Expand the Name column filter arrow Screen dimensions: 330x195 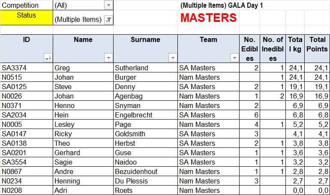pyautogui.click(x=108, y=57)
